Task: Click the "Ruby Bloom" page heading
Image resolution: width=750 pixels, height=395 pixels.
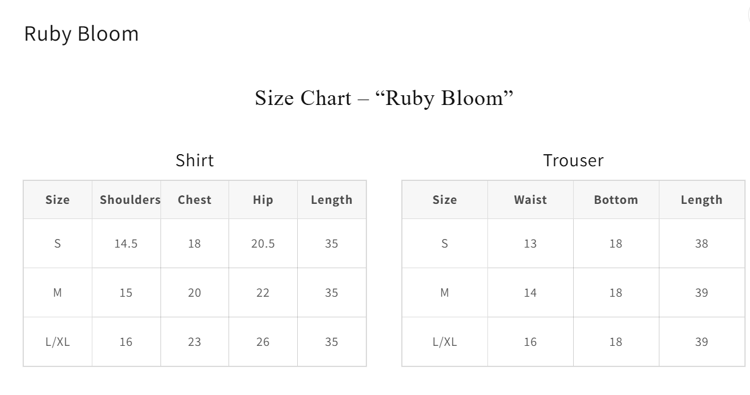Action: tap(81, 34)
